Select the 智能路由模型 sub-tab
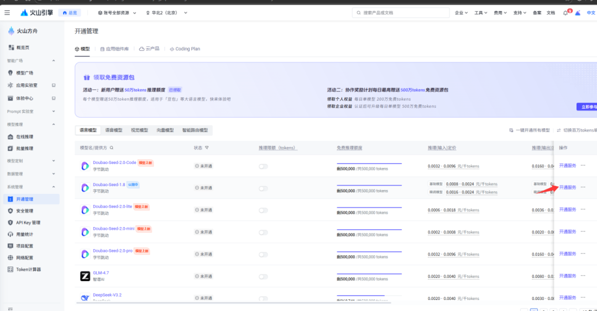This screenshot has height=311, width=597. tap(195, 130)
